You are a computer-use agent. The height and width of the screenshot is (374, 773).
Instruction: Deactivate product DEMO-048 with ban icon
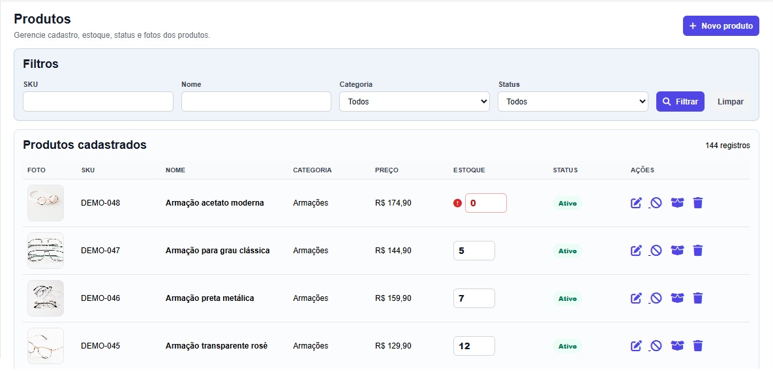[x=656, y=203]
